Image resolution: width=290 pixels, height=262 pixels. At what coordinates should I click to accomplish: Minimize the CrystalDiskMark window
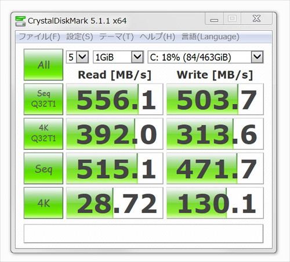[214, 19]
